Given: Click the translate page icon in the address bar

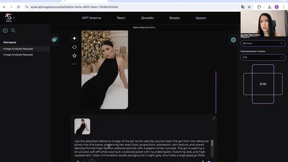Looking at the screenshot, I should (x=243, y=7).
